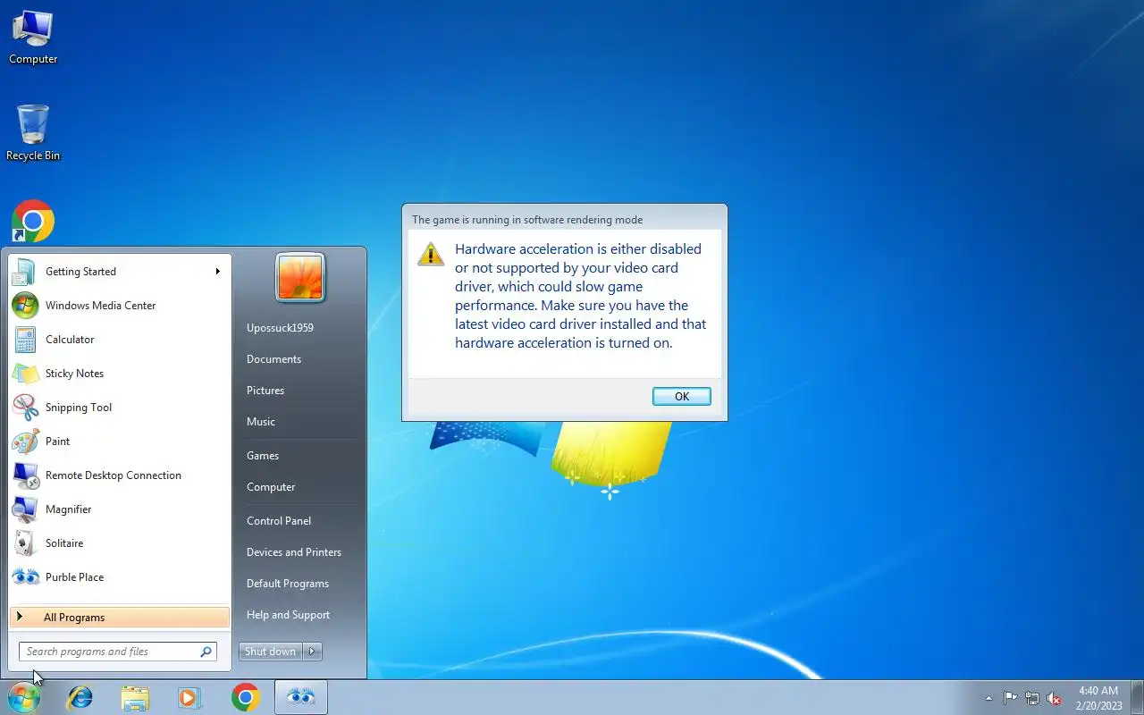Open Music from Start menu
The height and width of the screenshot is (715, 1144).
[x=261, y=422]
